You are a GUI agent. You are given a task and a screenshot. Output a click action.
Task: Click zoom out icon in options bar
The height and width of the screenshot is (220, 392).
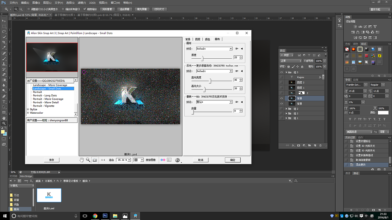(x=21, y=9)
